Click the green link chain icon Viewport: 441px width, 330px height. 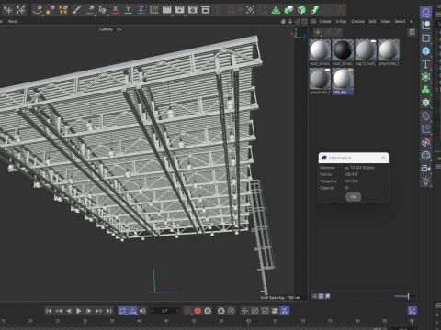pyautogui.click(x=314, y=10)
